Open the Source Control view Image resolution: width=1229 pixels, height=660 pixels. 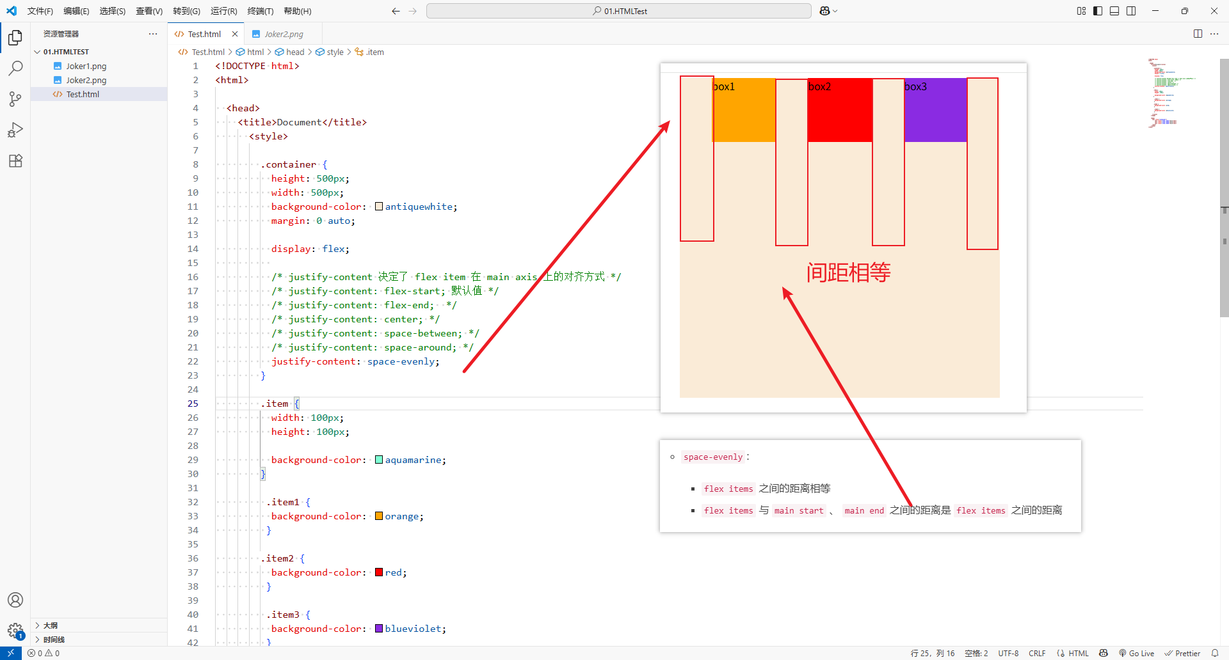click(15, 99)
